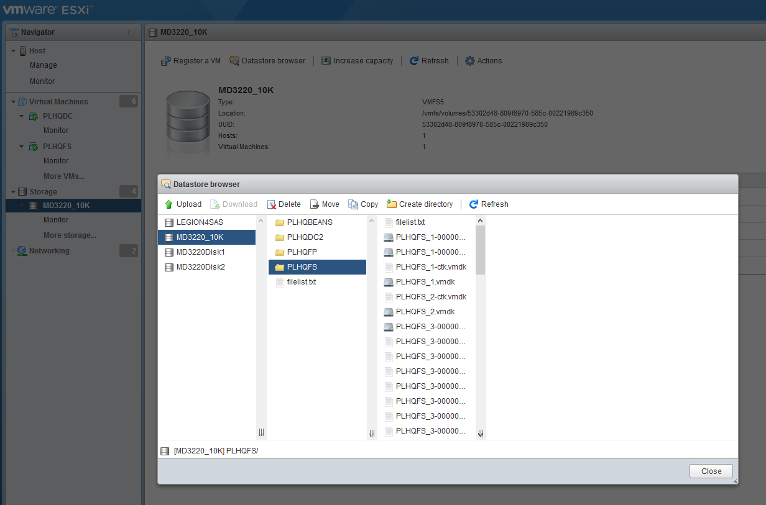766x505 pixels.
Task: Open the Actions gear menu
Action: pos(483,61)
